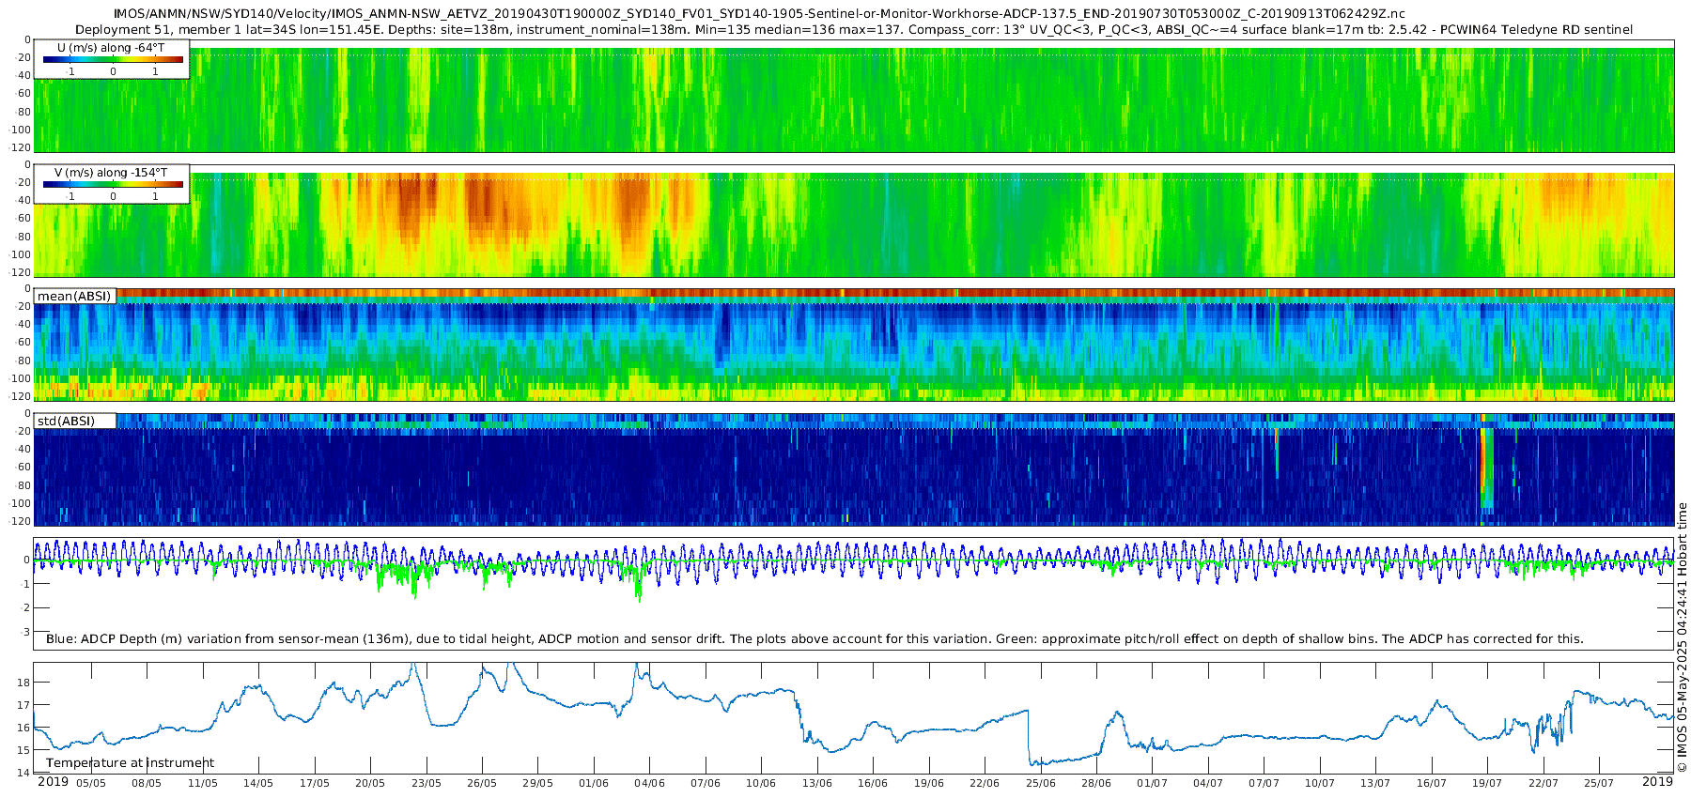The height and width of the screenshot is (798, 1691).
Task: Click the U velocity colorbar gradient
Action: tap(113, 60)
